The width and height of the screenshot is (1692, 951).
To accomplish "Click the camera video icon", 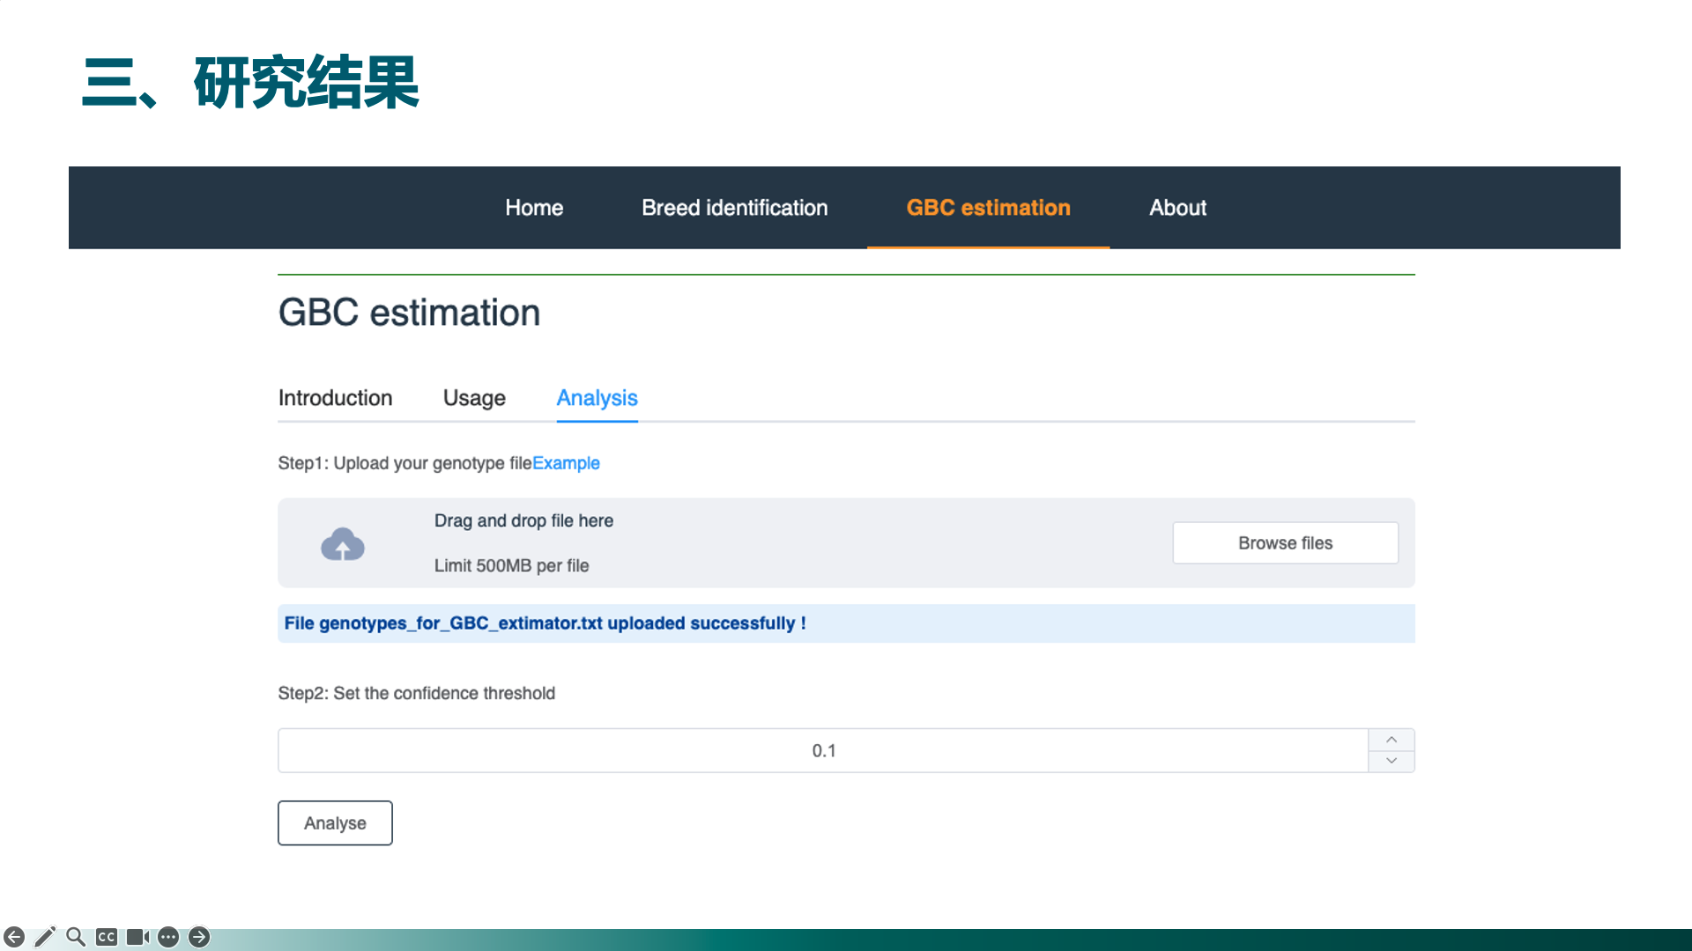I will (137, 937).
